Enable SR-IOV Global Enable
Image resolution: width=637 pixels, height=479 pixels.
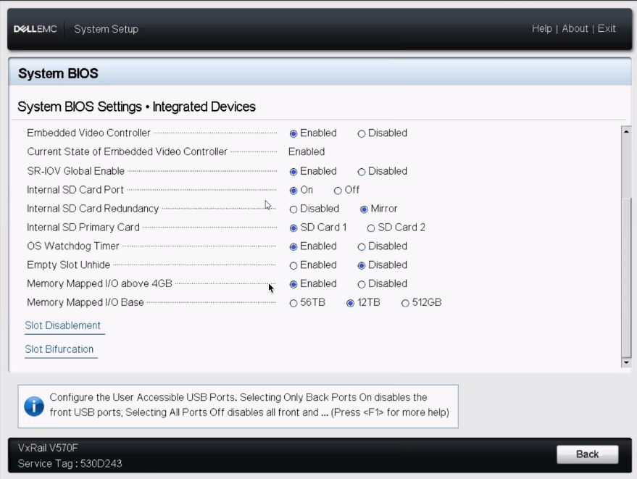293,172
